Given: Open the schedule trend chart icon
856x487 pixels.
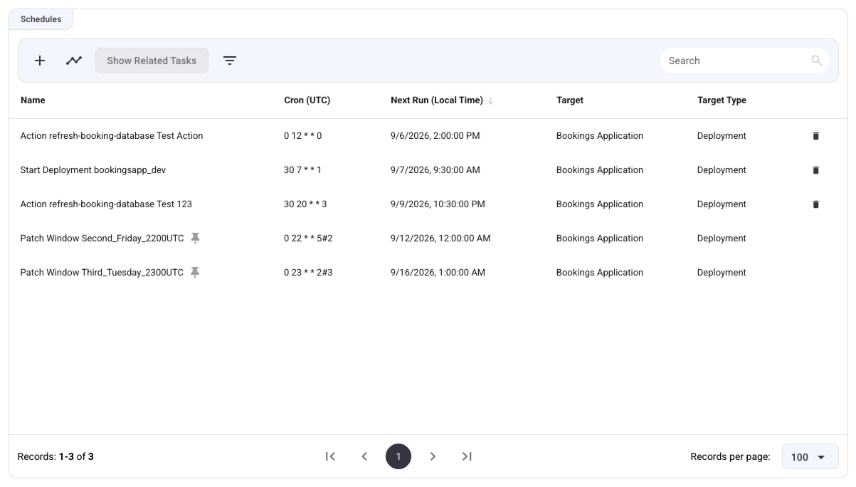Looking at the screenshot, I should pyautogui.click(x=74, y=61).
